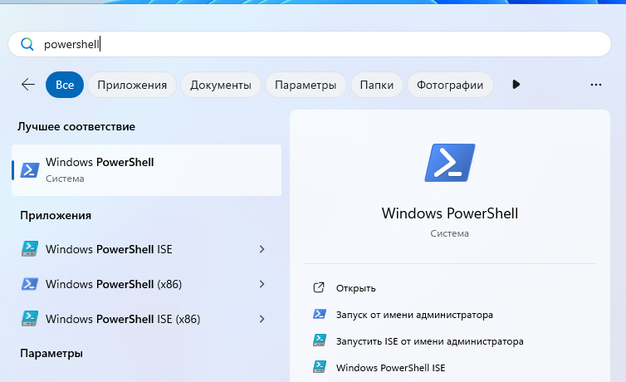The image size is (626, 382).
Task: Switch to the Документы filter tab
Action: pos(221,85)
